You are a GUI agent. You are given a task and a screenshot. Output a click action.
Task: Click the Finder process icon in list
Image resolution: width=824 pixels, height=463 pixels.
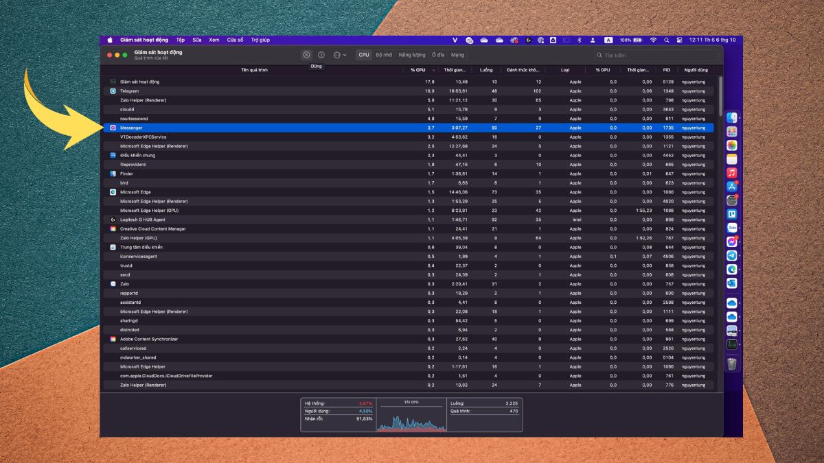click(x=113, y=174)
